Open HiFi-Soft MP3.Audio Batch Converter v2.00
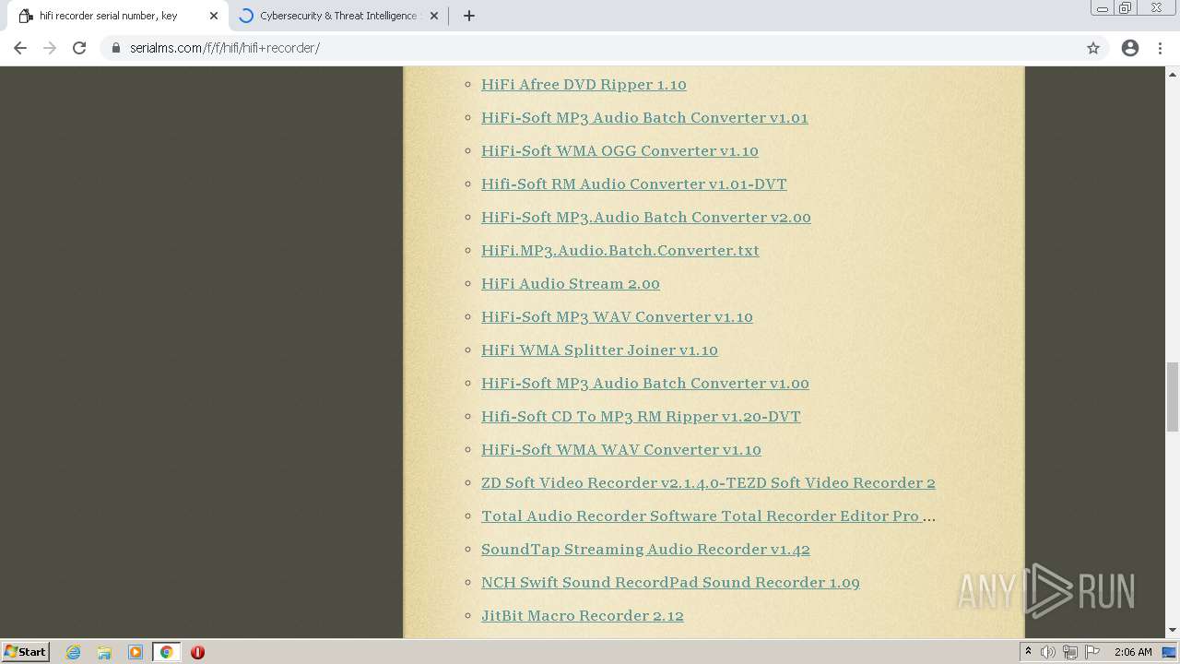This screenshot has height=664, width=1180. click(x=645, y=217)
